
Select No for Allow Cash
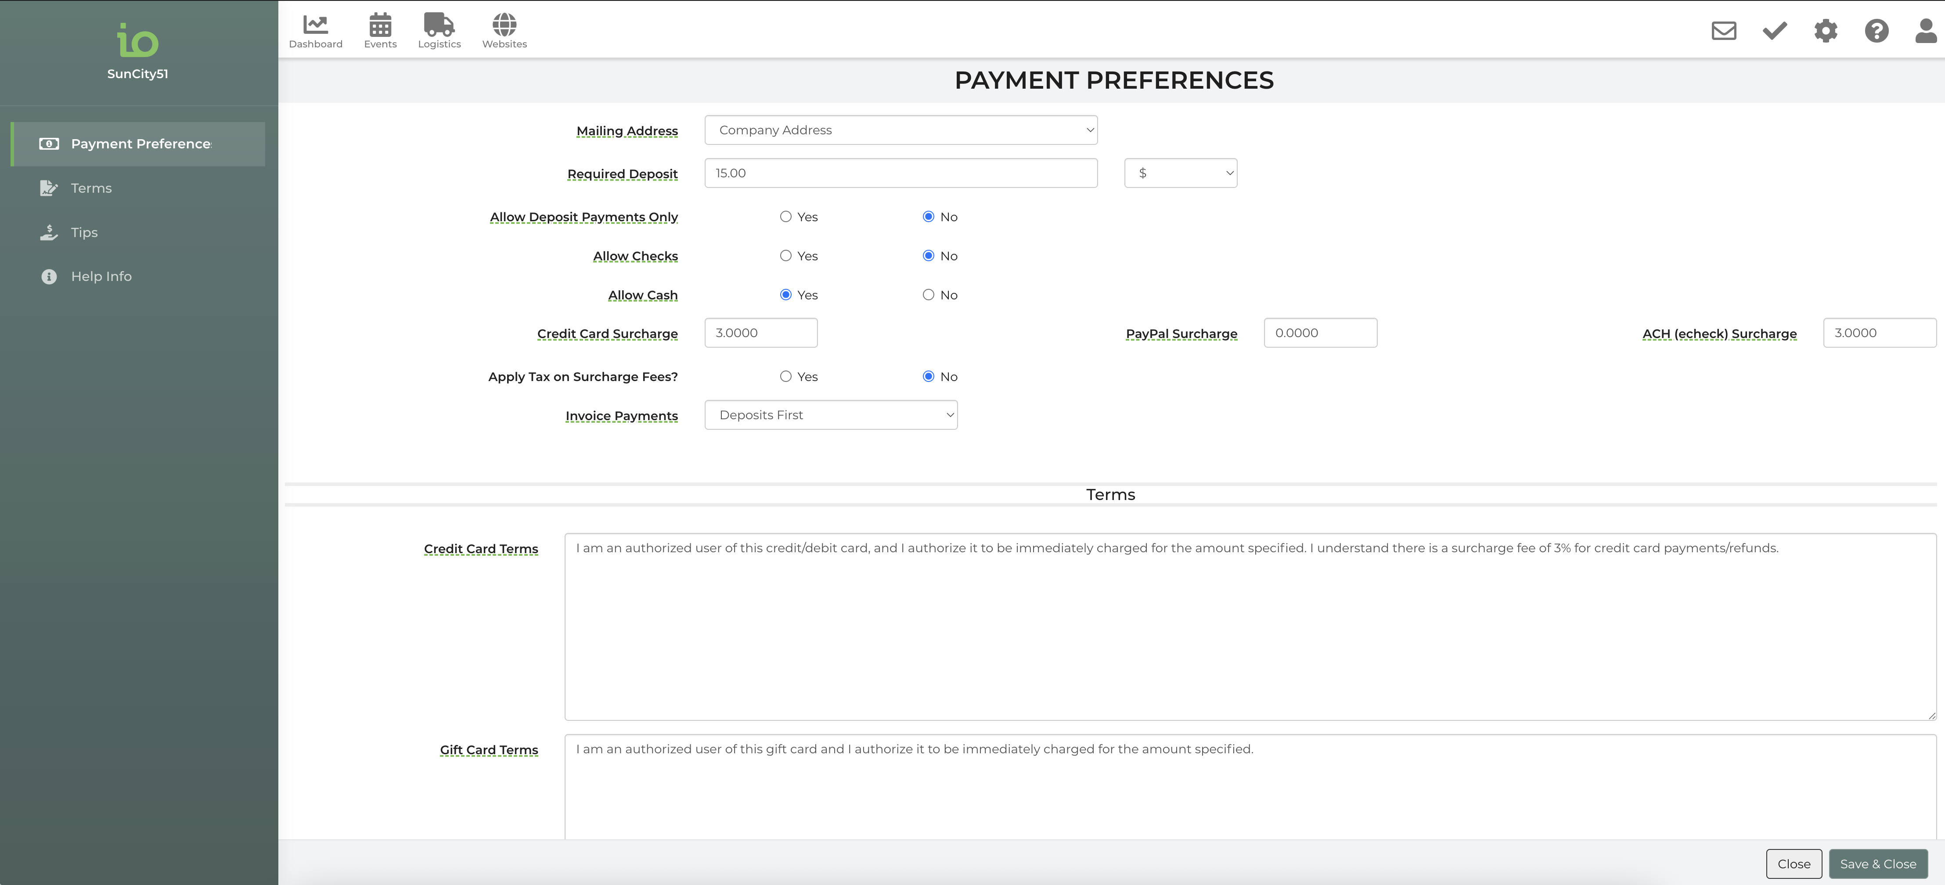click(x=928, y=295)
